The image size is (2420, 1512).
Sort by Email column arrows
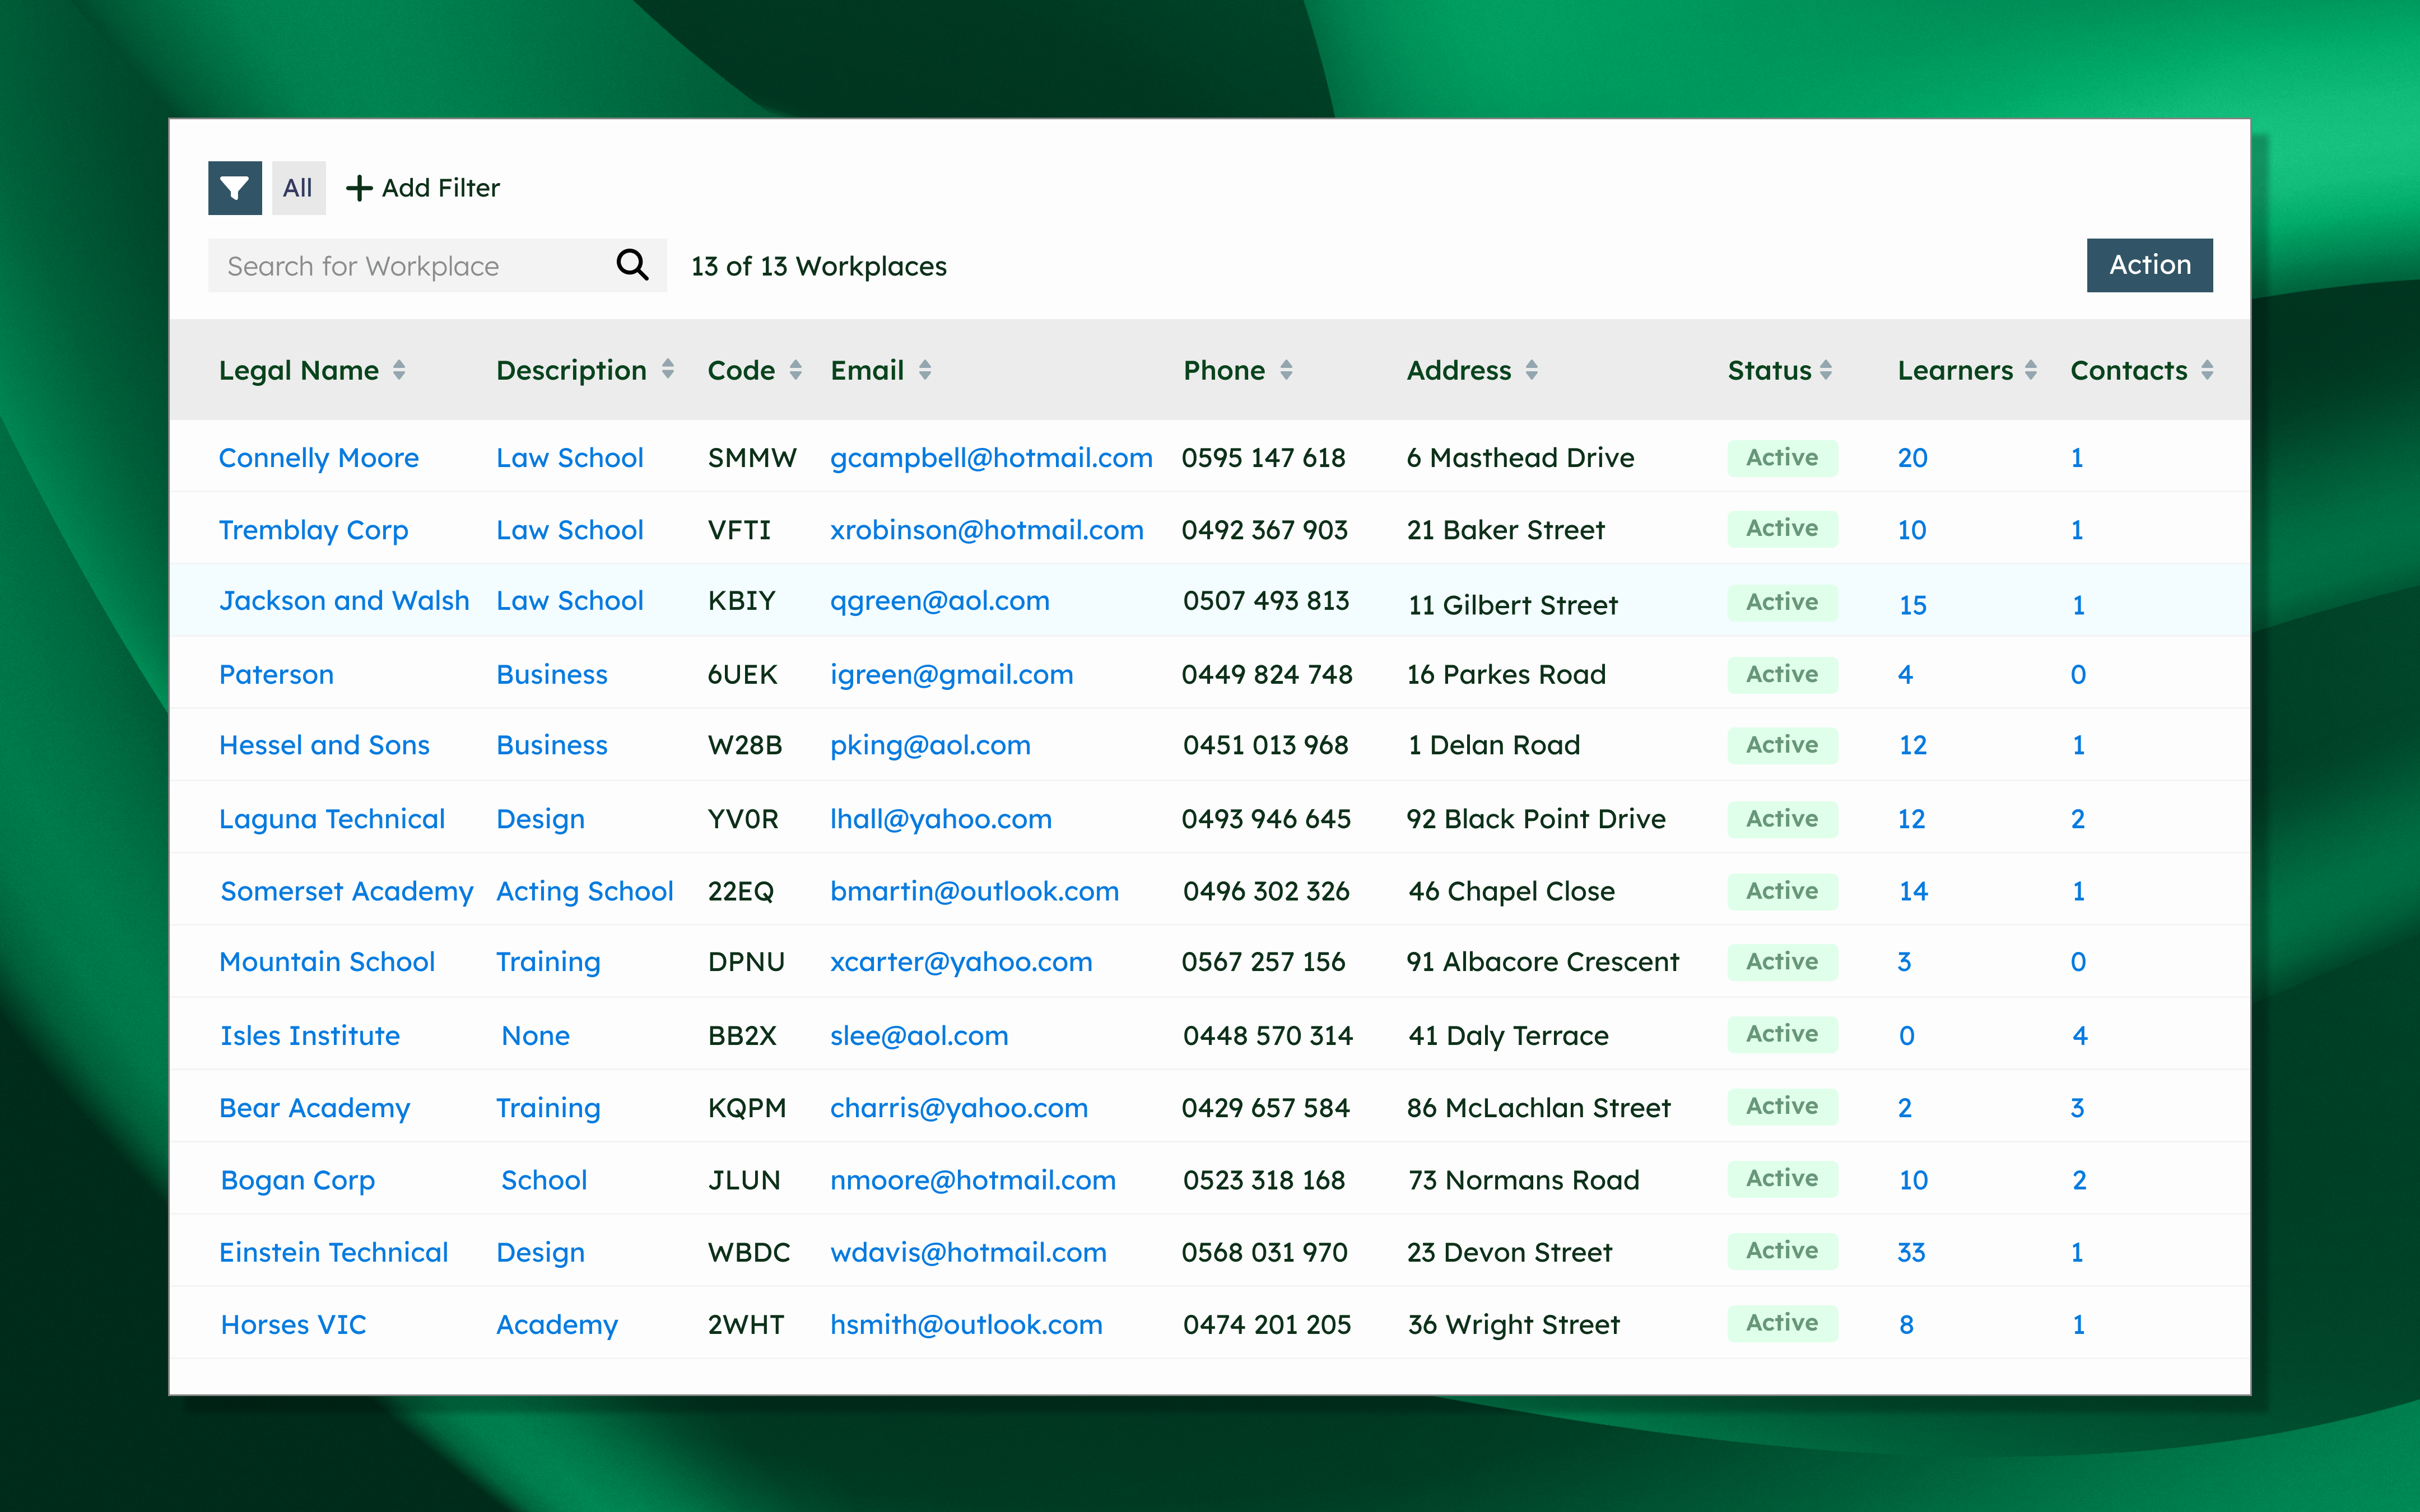(x=925, y=370)
